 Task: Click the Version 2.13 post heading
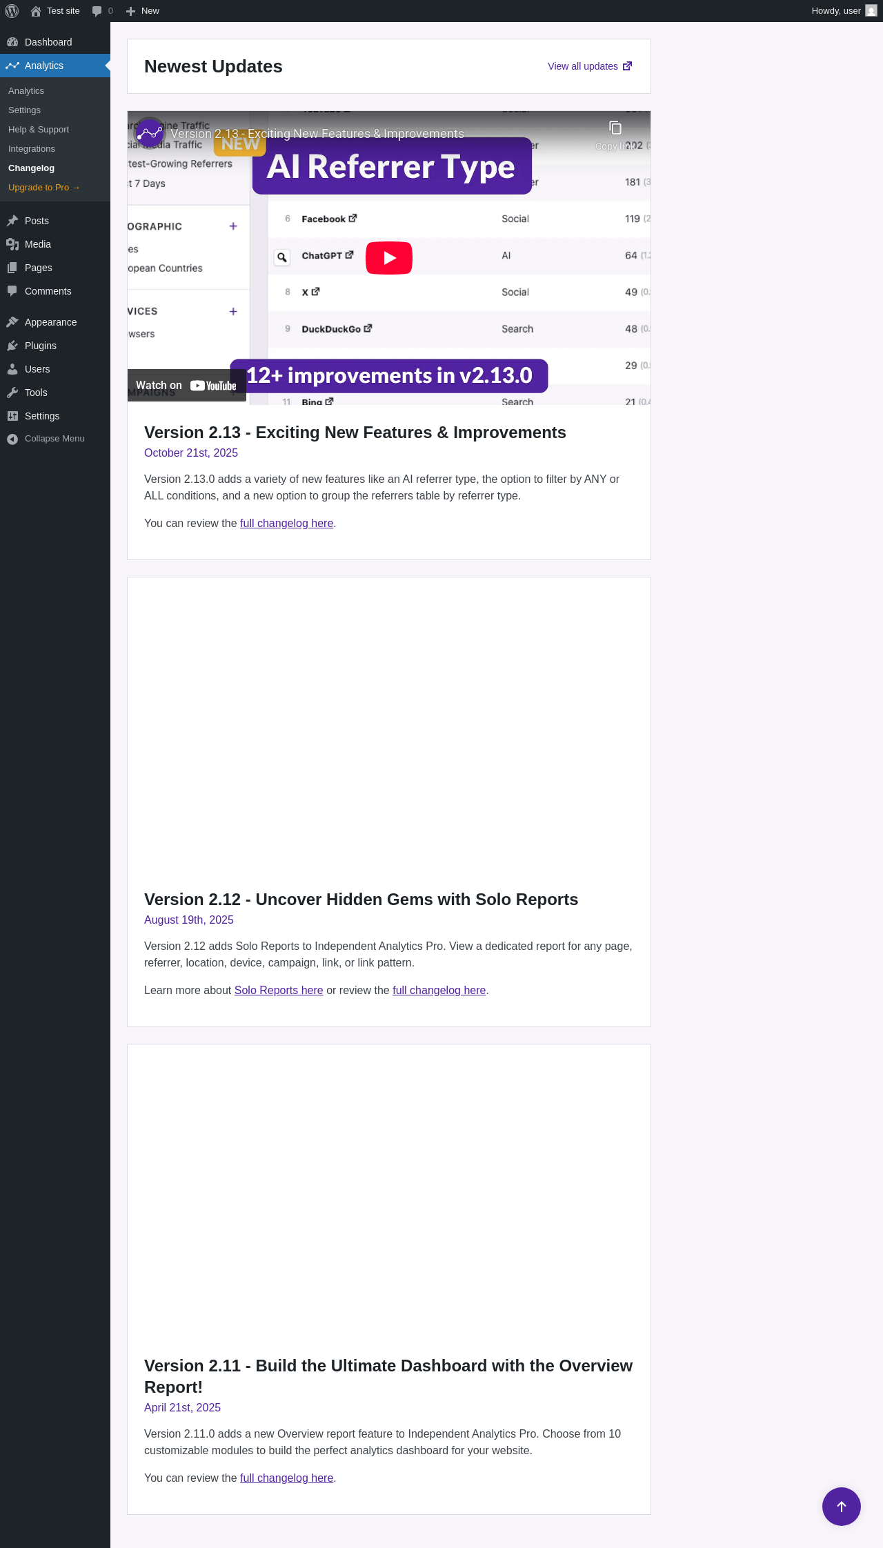click(x=355, y=433)
